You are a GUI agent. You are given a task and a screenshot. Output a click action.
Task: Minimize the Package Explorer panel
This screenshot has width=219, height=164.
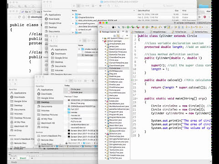coord(123,31)
